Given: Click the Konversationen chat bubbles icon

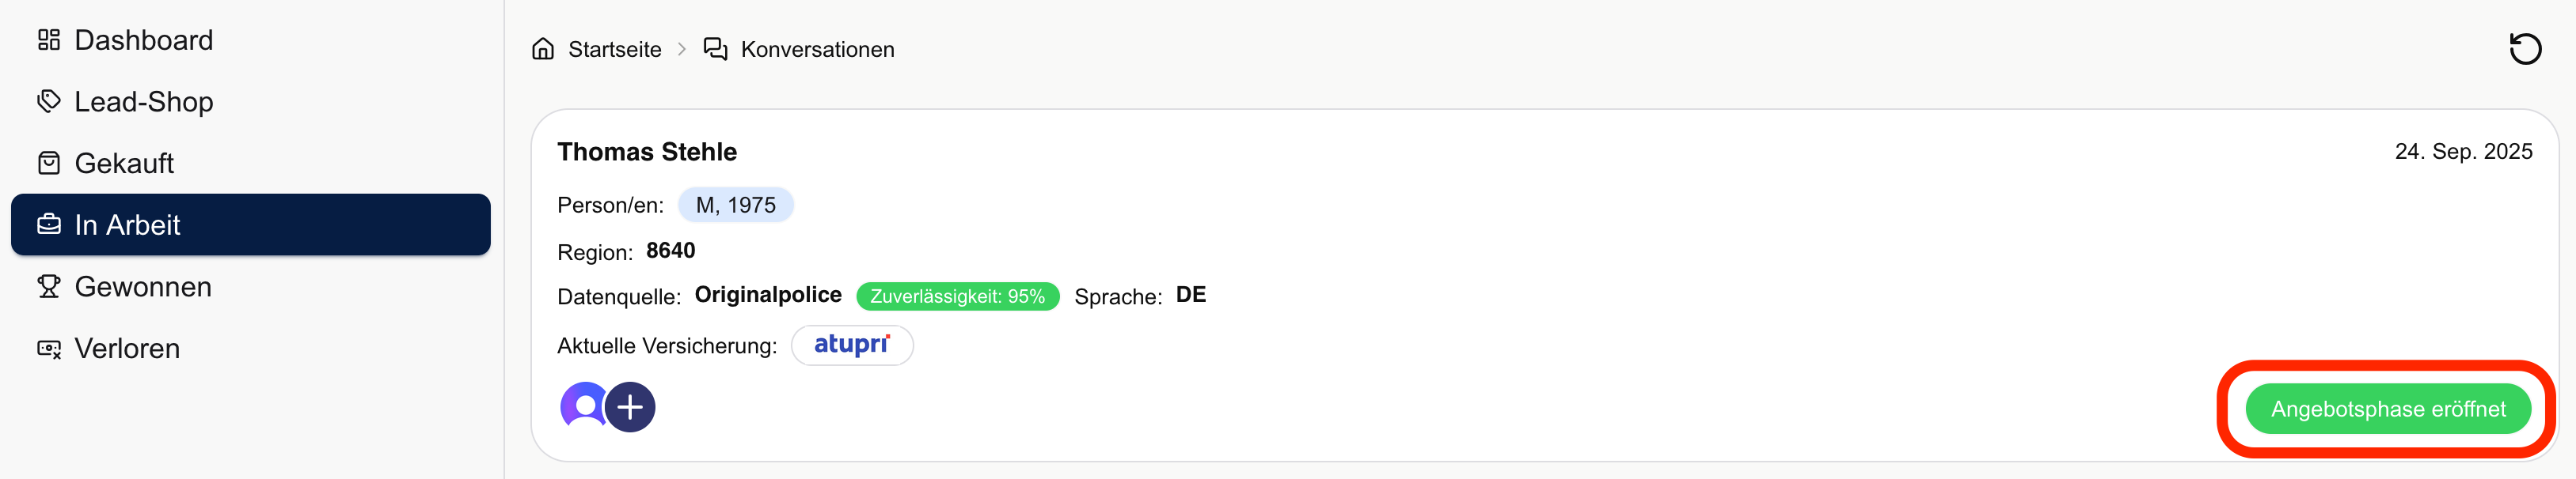Looking at the screenshot, I should coord(715,49).
